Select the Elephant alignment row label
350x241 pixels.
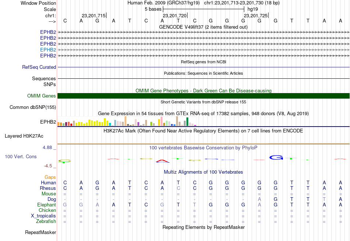tap(47, 205)
